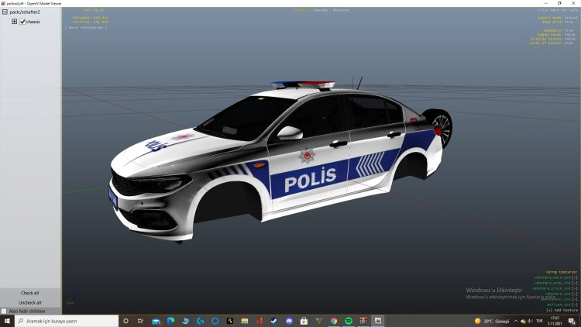Remove the vehshare_worn.ytd texture
The height and width of the screenshot is (327, 581).
click(x=574, y=277)
